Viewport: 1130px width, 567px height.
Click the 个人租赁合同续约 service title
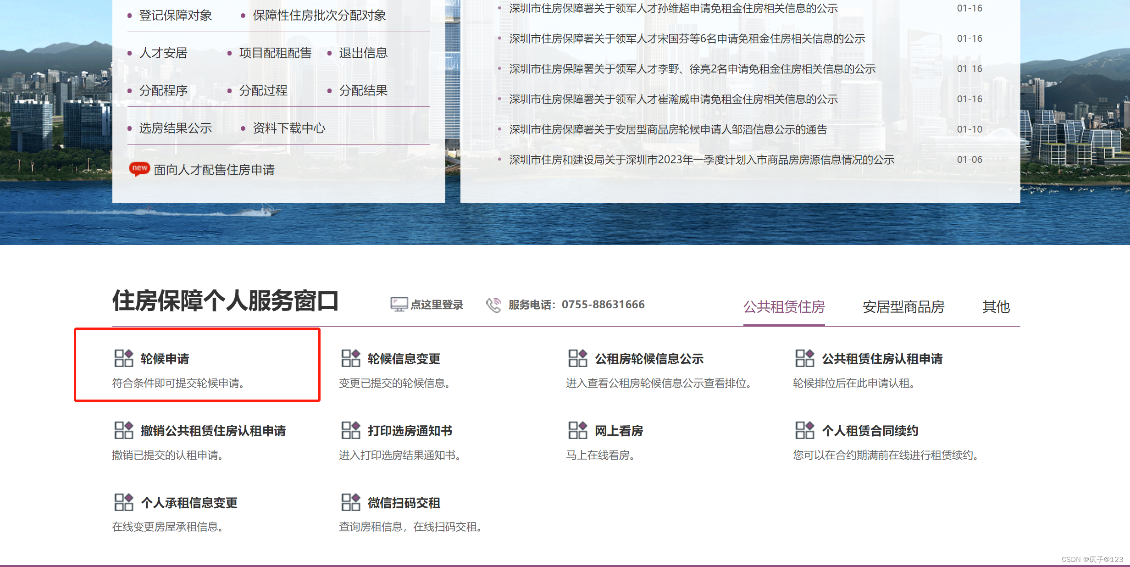click(x=870, y=431)
